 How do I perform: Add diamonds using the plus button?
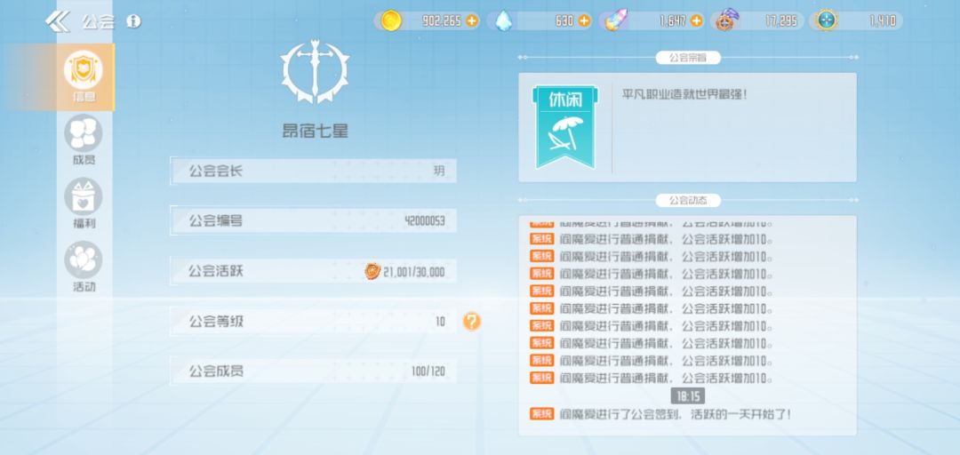tap(584, 20)
